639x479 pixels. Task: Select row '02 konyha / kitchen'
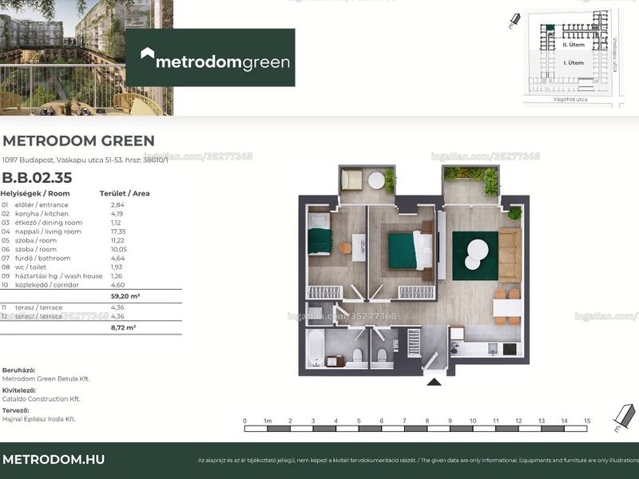click(62, 214)
